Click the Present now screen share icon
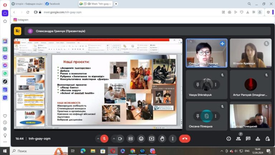 click(x=152, y=139)
